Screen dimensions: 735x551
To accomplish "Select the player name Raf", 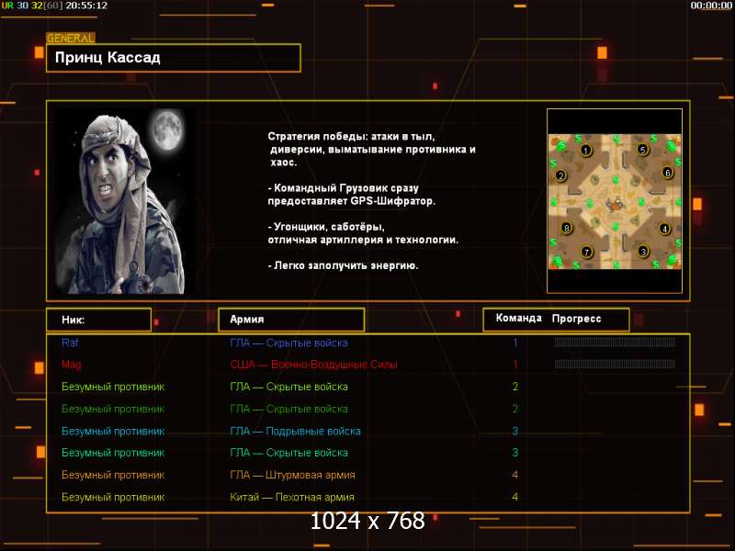I will click(x=70, y=343).
